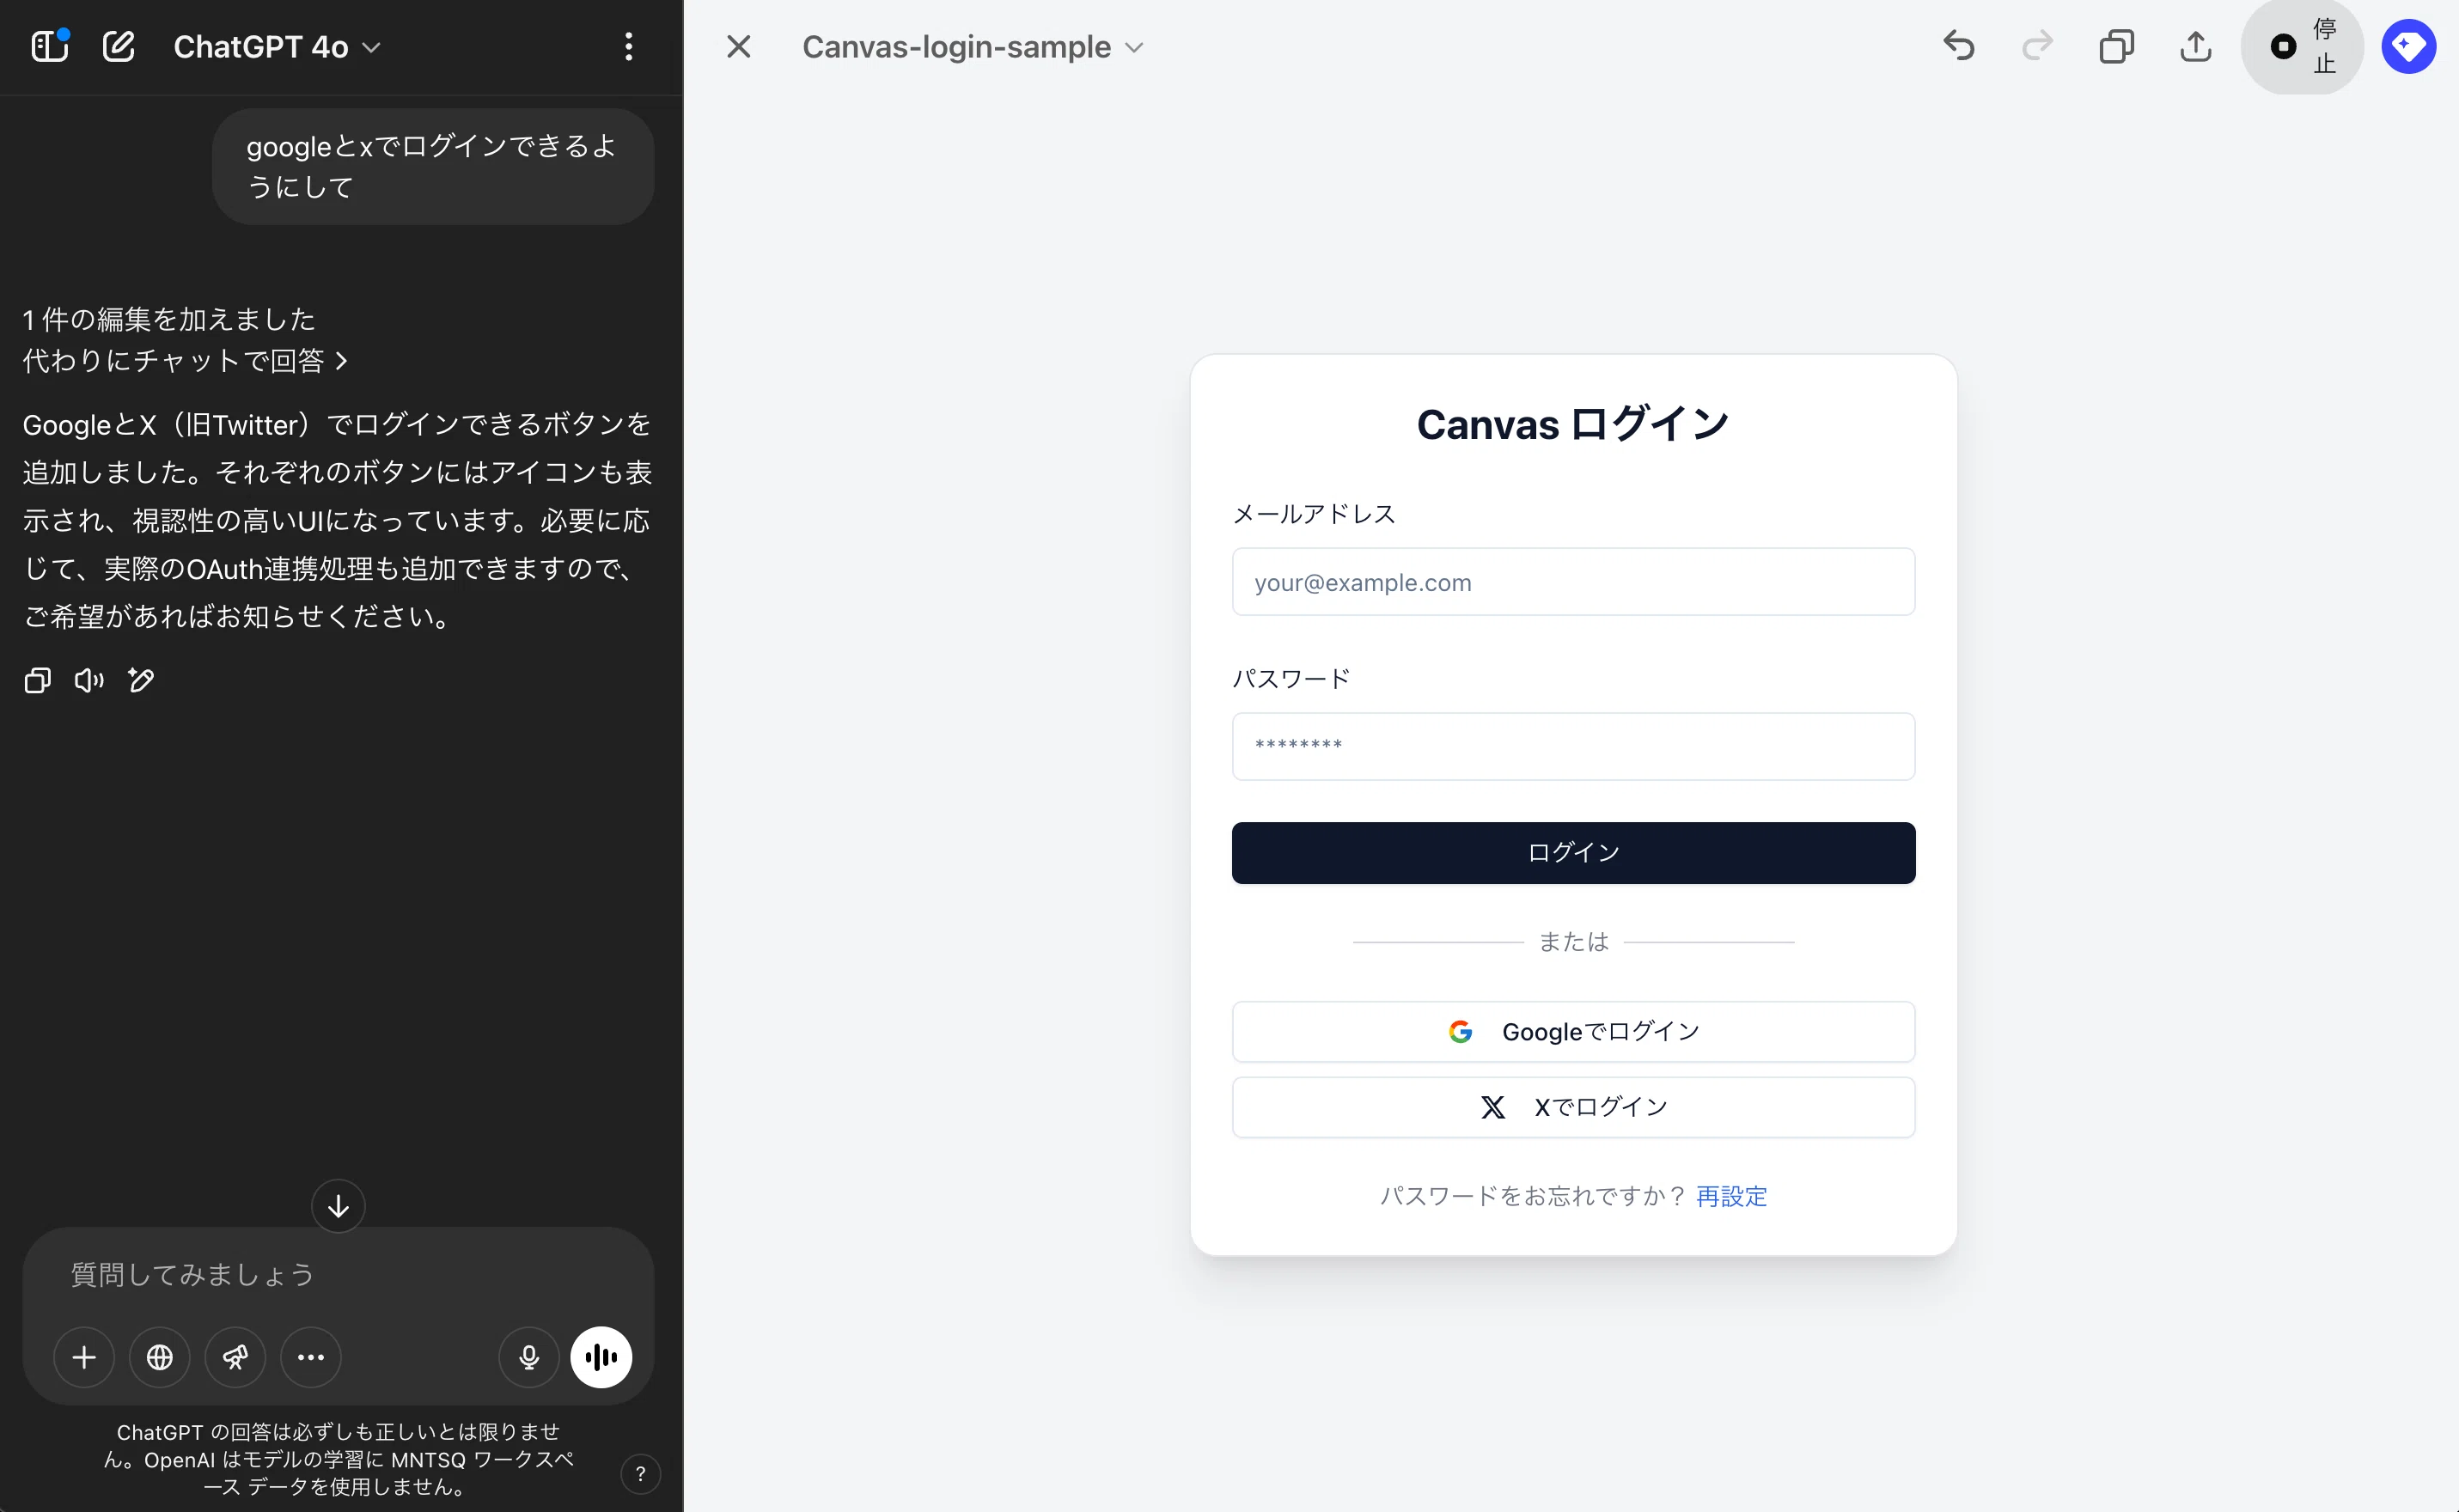Click the 1 件の編集を加えました text
The width and height of the screenshot is (2459, 1512).
pos(169,319)
